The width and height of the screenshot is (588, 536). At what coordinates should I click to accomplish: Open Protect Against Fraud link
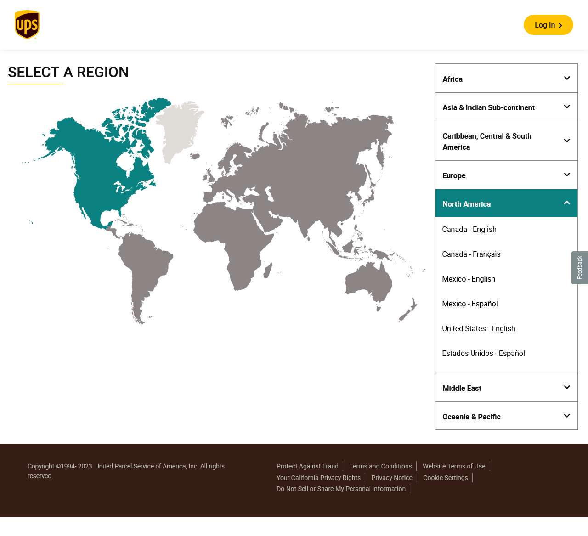[x=307, y=466]
